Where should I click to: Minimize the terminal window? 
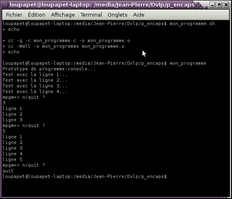(x=212, y=5)
